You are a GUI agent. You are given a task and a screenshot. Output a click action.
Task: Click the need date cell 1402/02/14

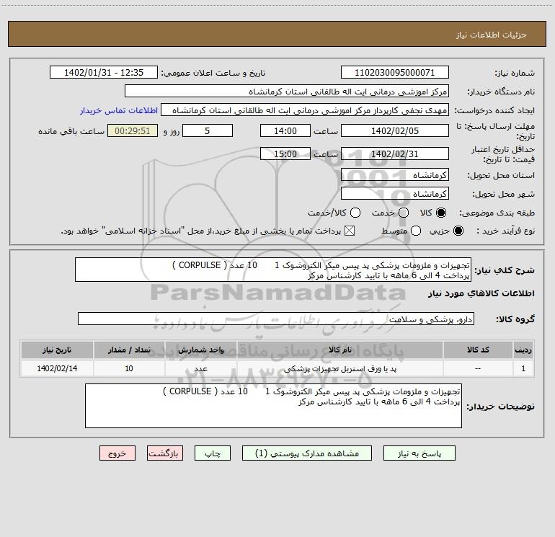click(57, 368)
